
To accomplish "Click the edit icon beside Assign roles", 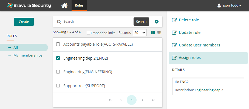I will point(174,58).
